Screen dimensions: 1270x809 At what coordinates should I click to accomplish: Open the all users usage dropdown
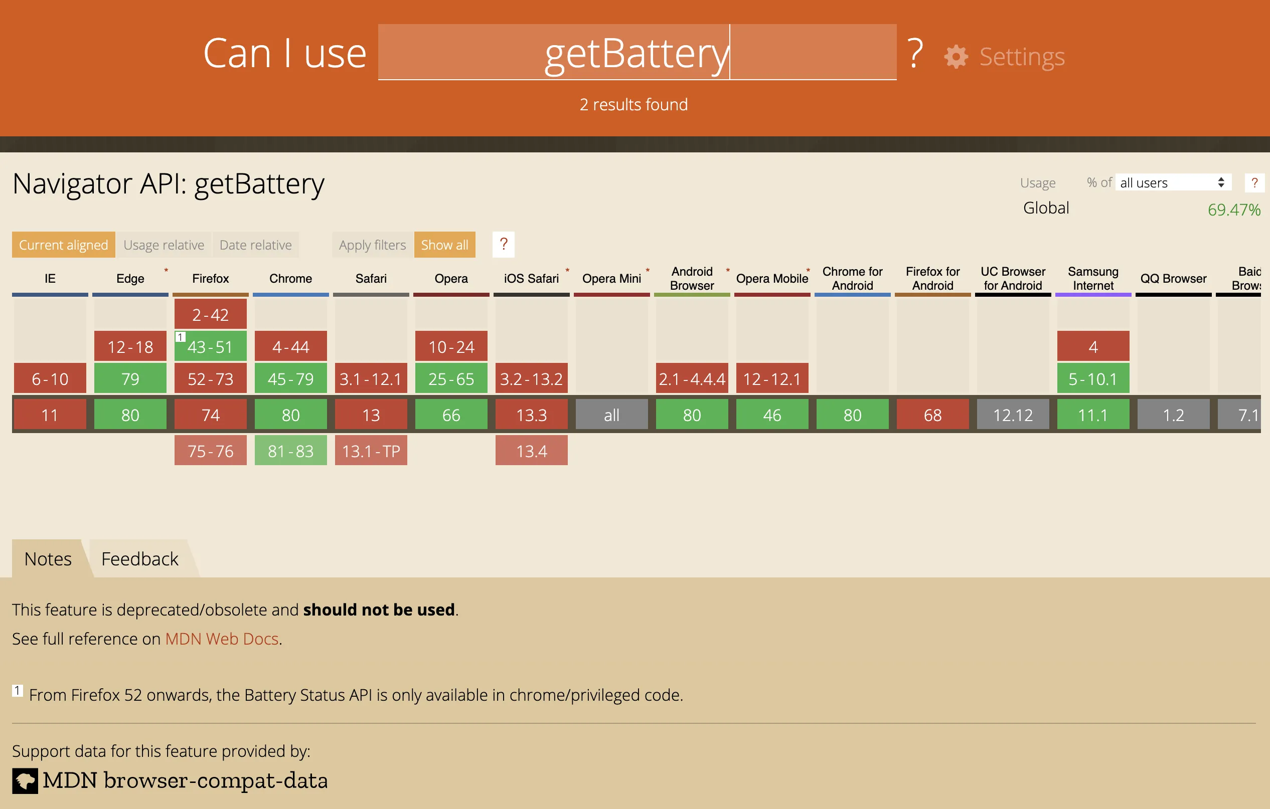click(1172, 182)
